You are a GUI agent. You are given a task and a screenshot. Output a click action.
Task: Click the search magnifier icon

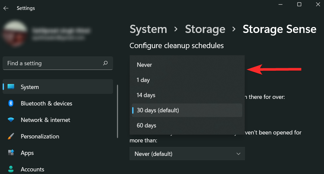click(105, 63)
